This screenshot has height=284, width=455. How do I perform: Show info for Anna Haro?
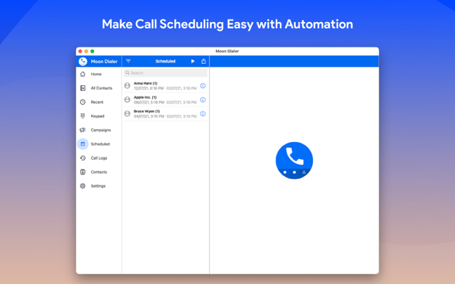tap(203, 86)
